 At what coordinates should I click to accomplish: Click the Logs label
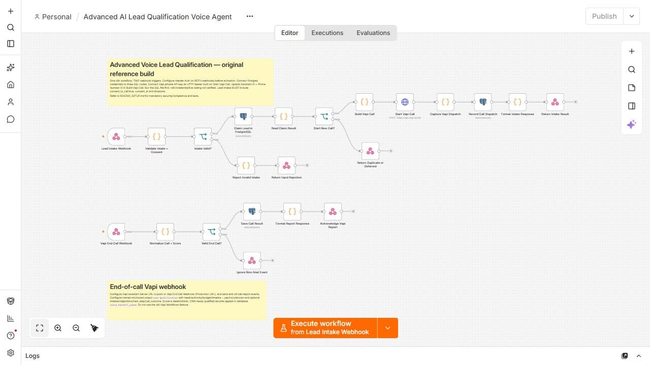tap(32, 356)
